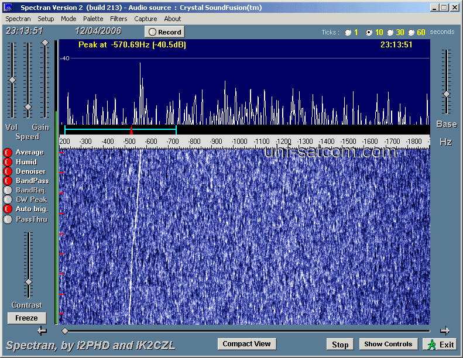Click the 23:13:51 clock beside the date

pos(25,31)
